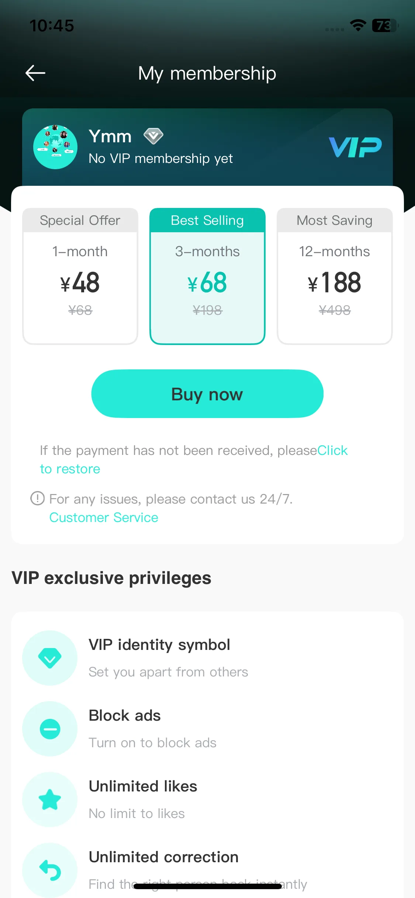Open the Customer Service link
Image resolution: width=415 pixels, height=898 pixels.
104,518
